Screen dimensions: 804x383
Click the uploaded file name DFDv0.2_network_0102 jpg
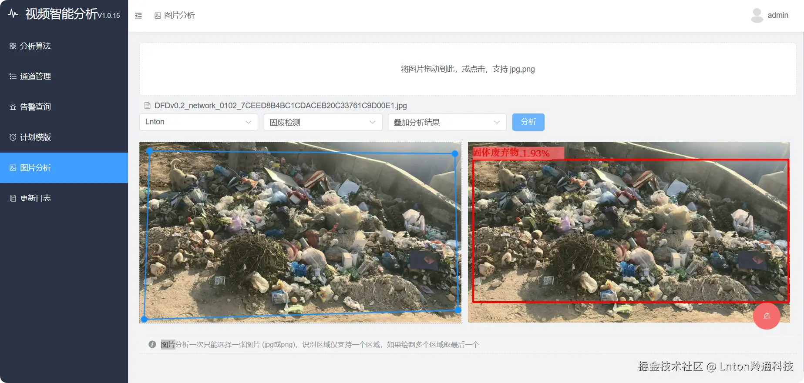281,106
